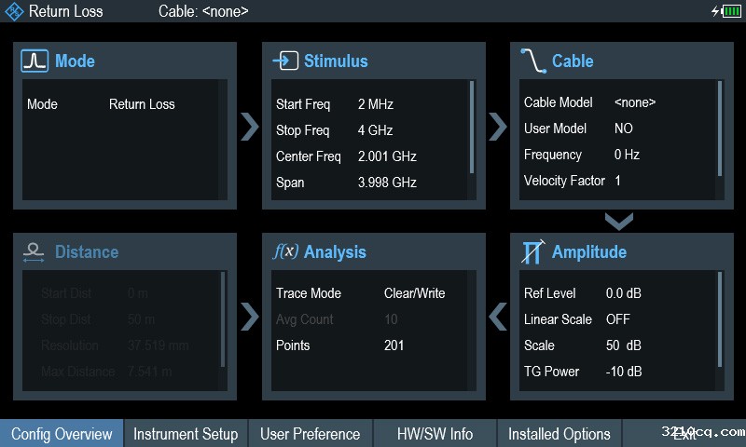Open the Cable Model <none> selection
The width and height of the screenshot is (746, 447).
(634, 102)
